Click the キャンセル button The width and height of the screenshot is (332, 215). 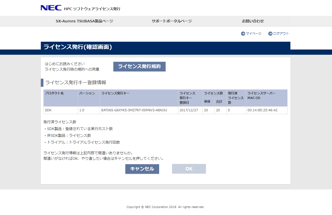[x=142, y=169]
